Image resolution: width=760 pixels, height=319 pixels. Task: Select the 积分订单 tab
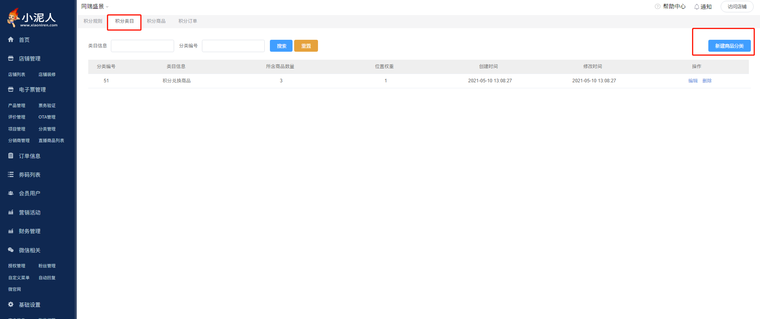[188, 21]
